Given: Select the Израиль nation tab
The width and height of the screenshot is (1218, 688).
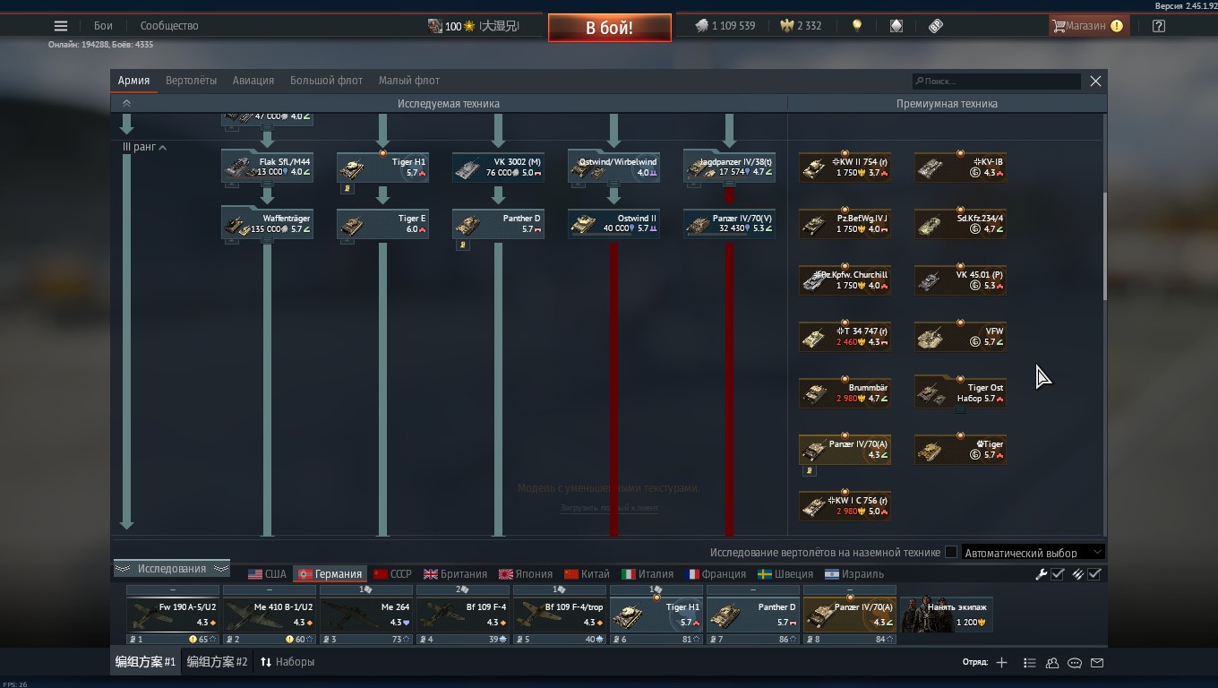Looking at the screenshot, I should (853, 574).
